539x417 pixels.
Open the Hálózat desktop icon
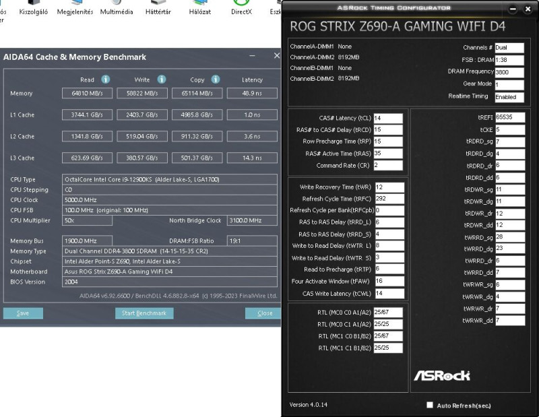click(x=199, y=7)
